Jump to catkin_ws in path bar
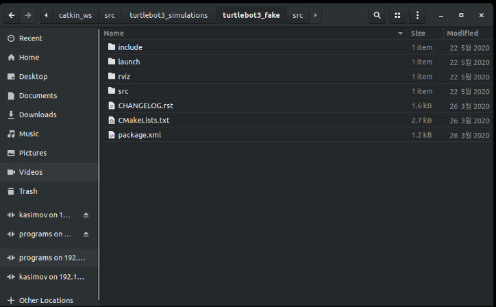 75,15
